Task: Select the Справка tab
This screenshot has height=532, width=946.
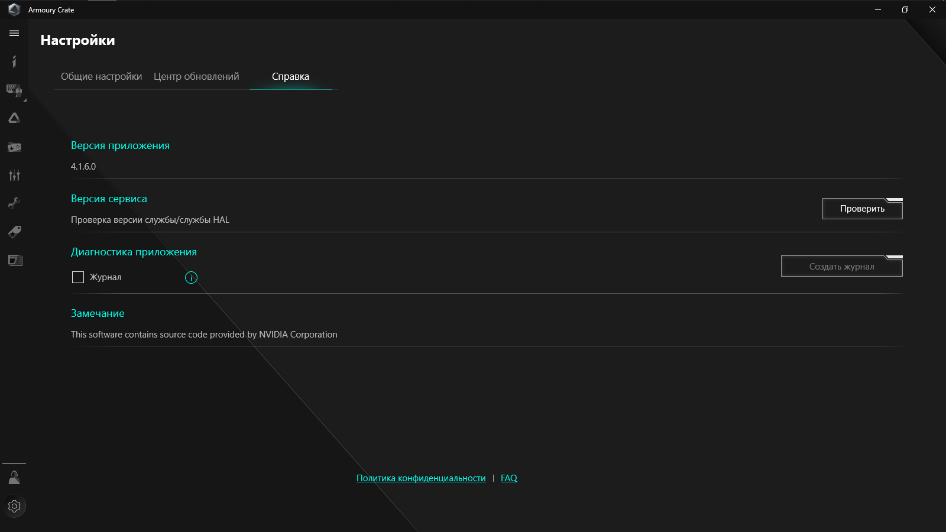Action: tap(290, 76)
